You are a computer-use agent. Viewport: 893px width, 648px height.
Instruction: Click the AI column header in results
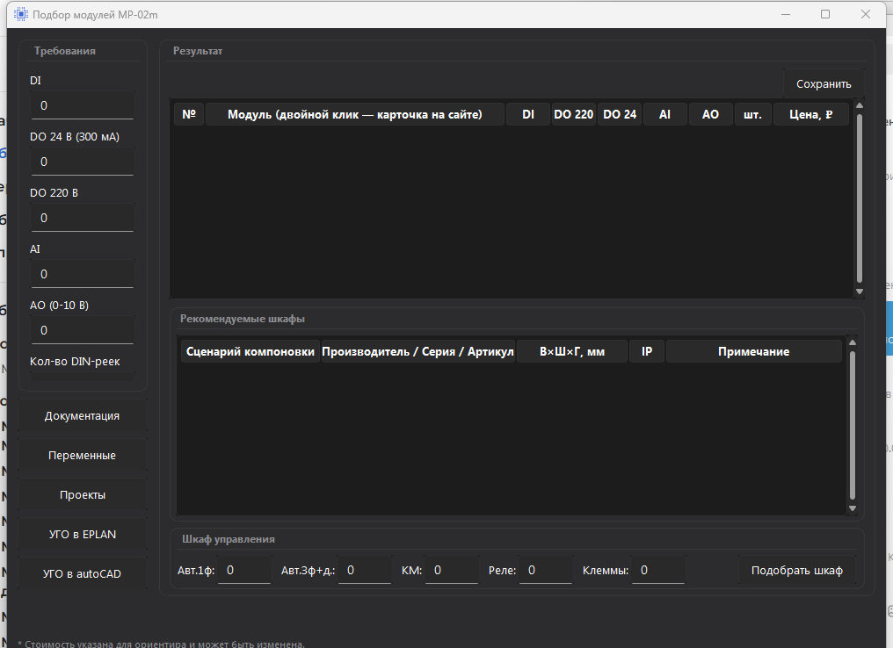tap(664, 114)
